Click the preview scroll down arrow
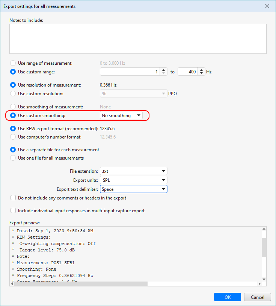 coord(264,279)
